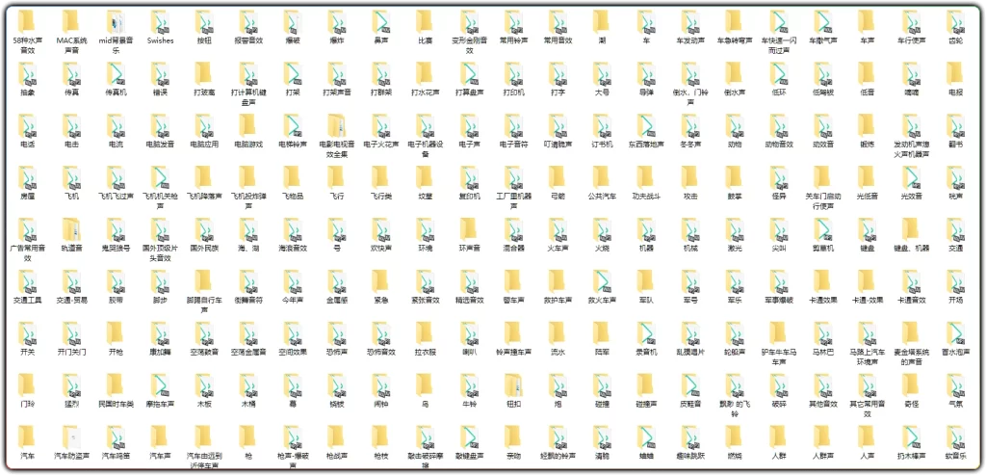Select the 翻书 folder icon

(954, 126)
